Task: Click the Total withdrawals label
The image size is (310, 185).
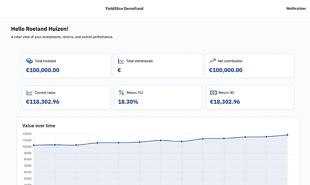Action: click(140, 61)
